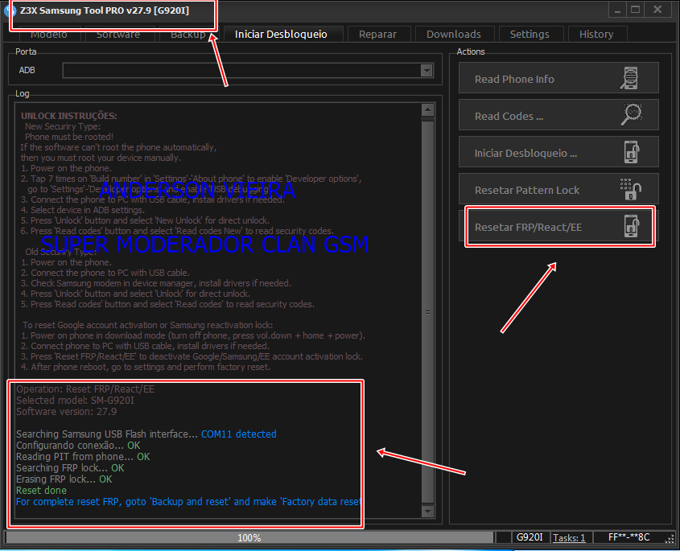
Task: Click the 'Reading PIT from phone... OK' line
Action: tap(83, 457)
